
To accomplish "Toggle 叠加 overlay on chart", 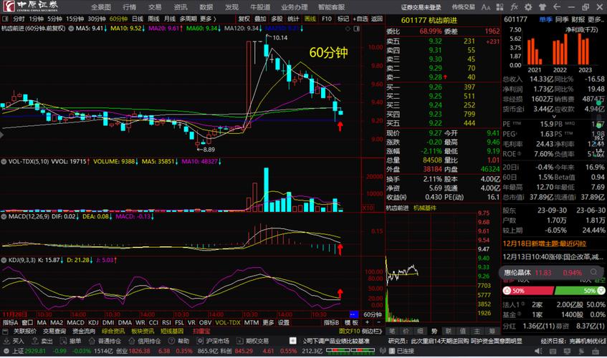I will point(260,19).
